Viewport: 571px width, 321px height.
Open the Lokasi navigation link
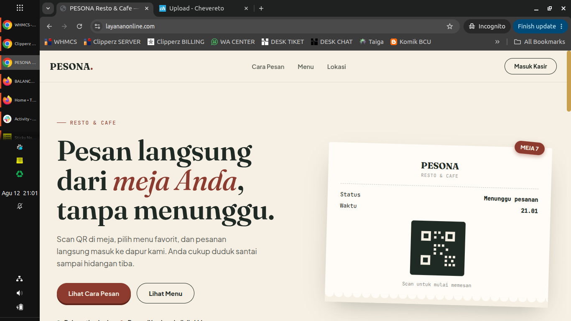pos(336,67)
